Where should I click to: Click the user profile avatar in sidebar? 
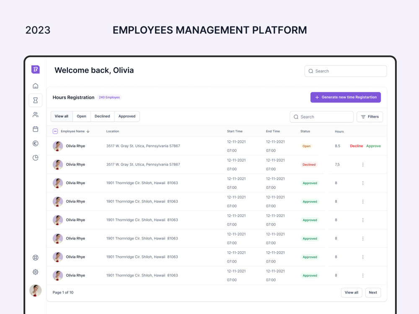click(36, 291)
